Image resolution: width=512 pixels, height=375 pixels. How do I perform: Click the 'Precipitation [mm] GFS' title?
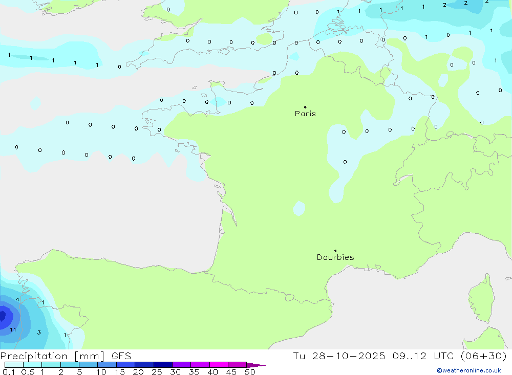tap(66, 356)
